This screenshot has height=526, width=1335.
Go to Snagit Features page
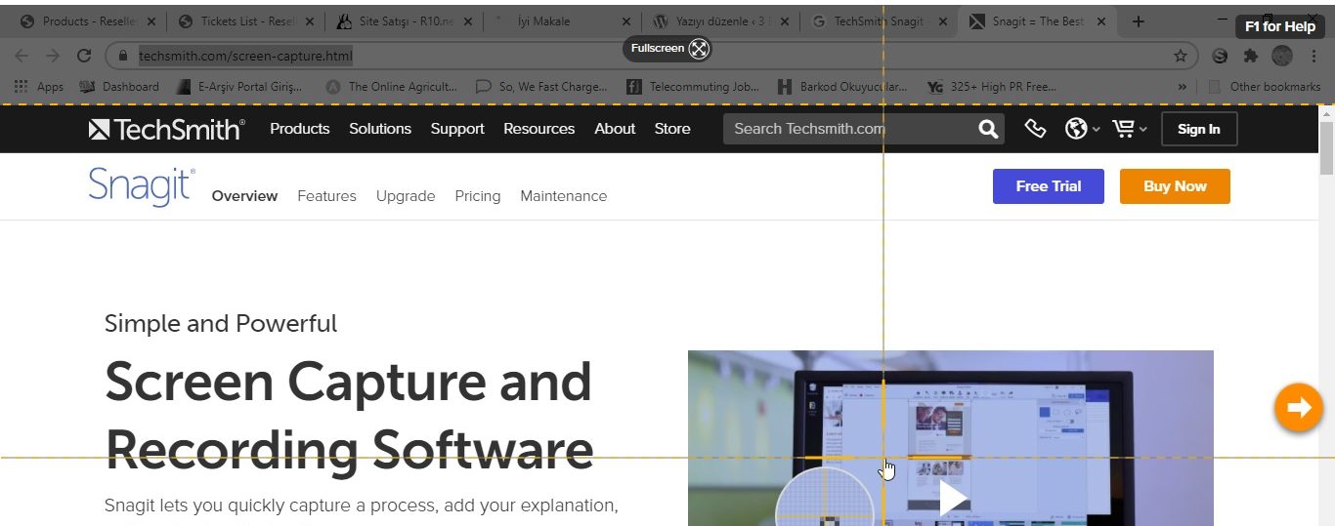[x=326, y=196]
